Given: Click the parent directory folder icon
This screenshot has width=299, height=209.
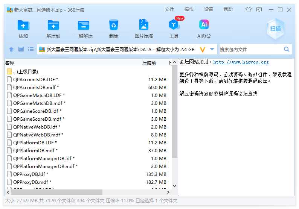Looking at the screenshot, I should pyautogui.click(x=9, y=71).
